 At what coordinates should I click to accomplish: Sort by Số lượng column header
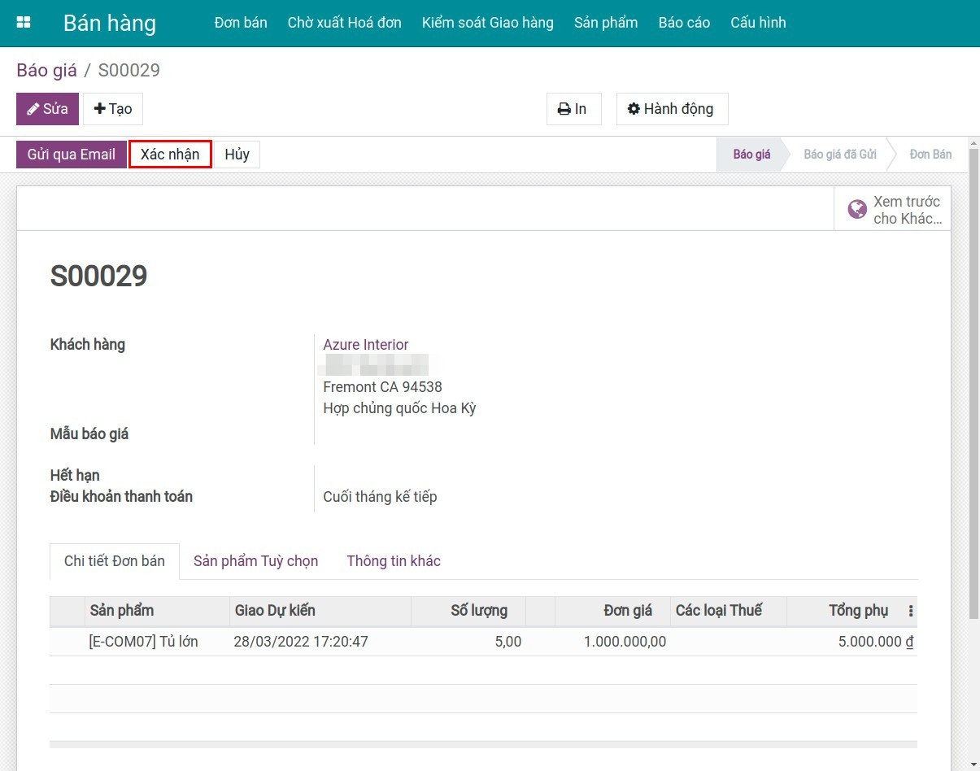468,611
